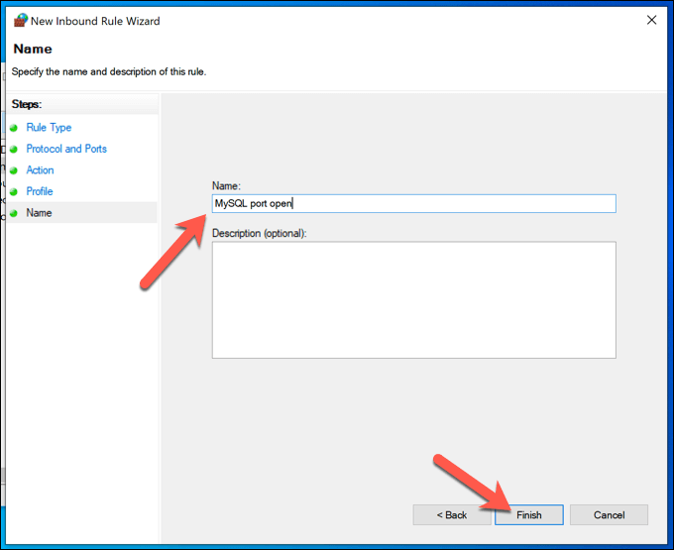Focus the Description (optional) text area

[414, 300]
